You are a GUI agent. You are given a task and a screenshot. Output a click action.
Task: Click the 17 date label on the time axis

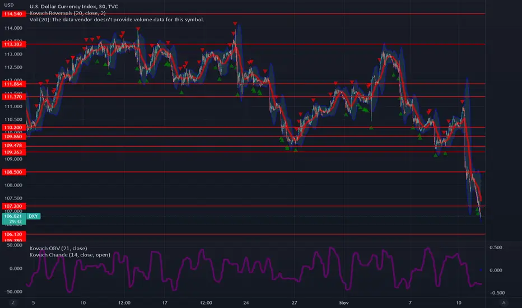point(165,302)
